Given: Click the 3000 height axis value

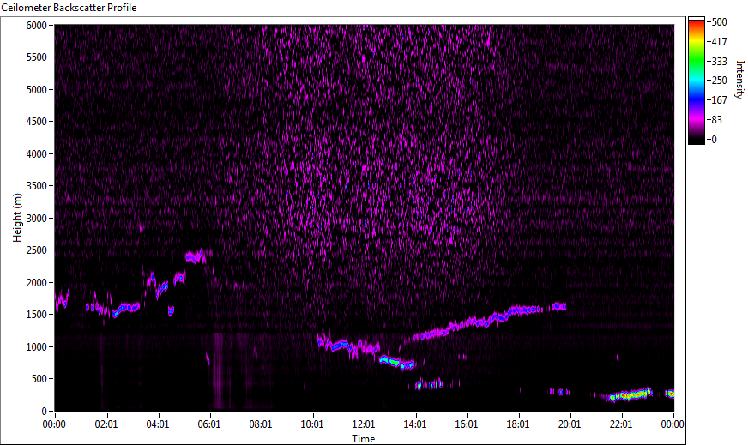Looking at the screenshot, I should point(36,219).
